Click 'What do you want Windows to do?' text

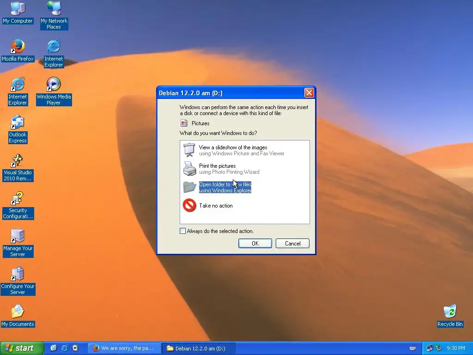click(218, 133)
